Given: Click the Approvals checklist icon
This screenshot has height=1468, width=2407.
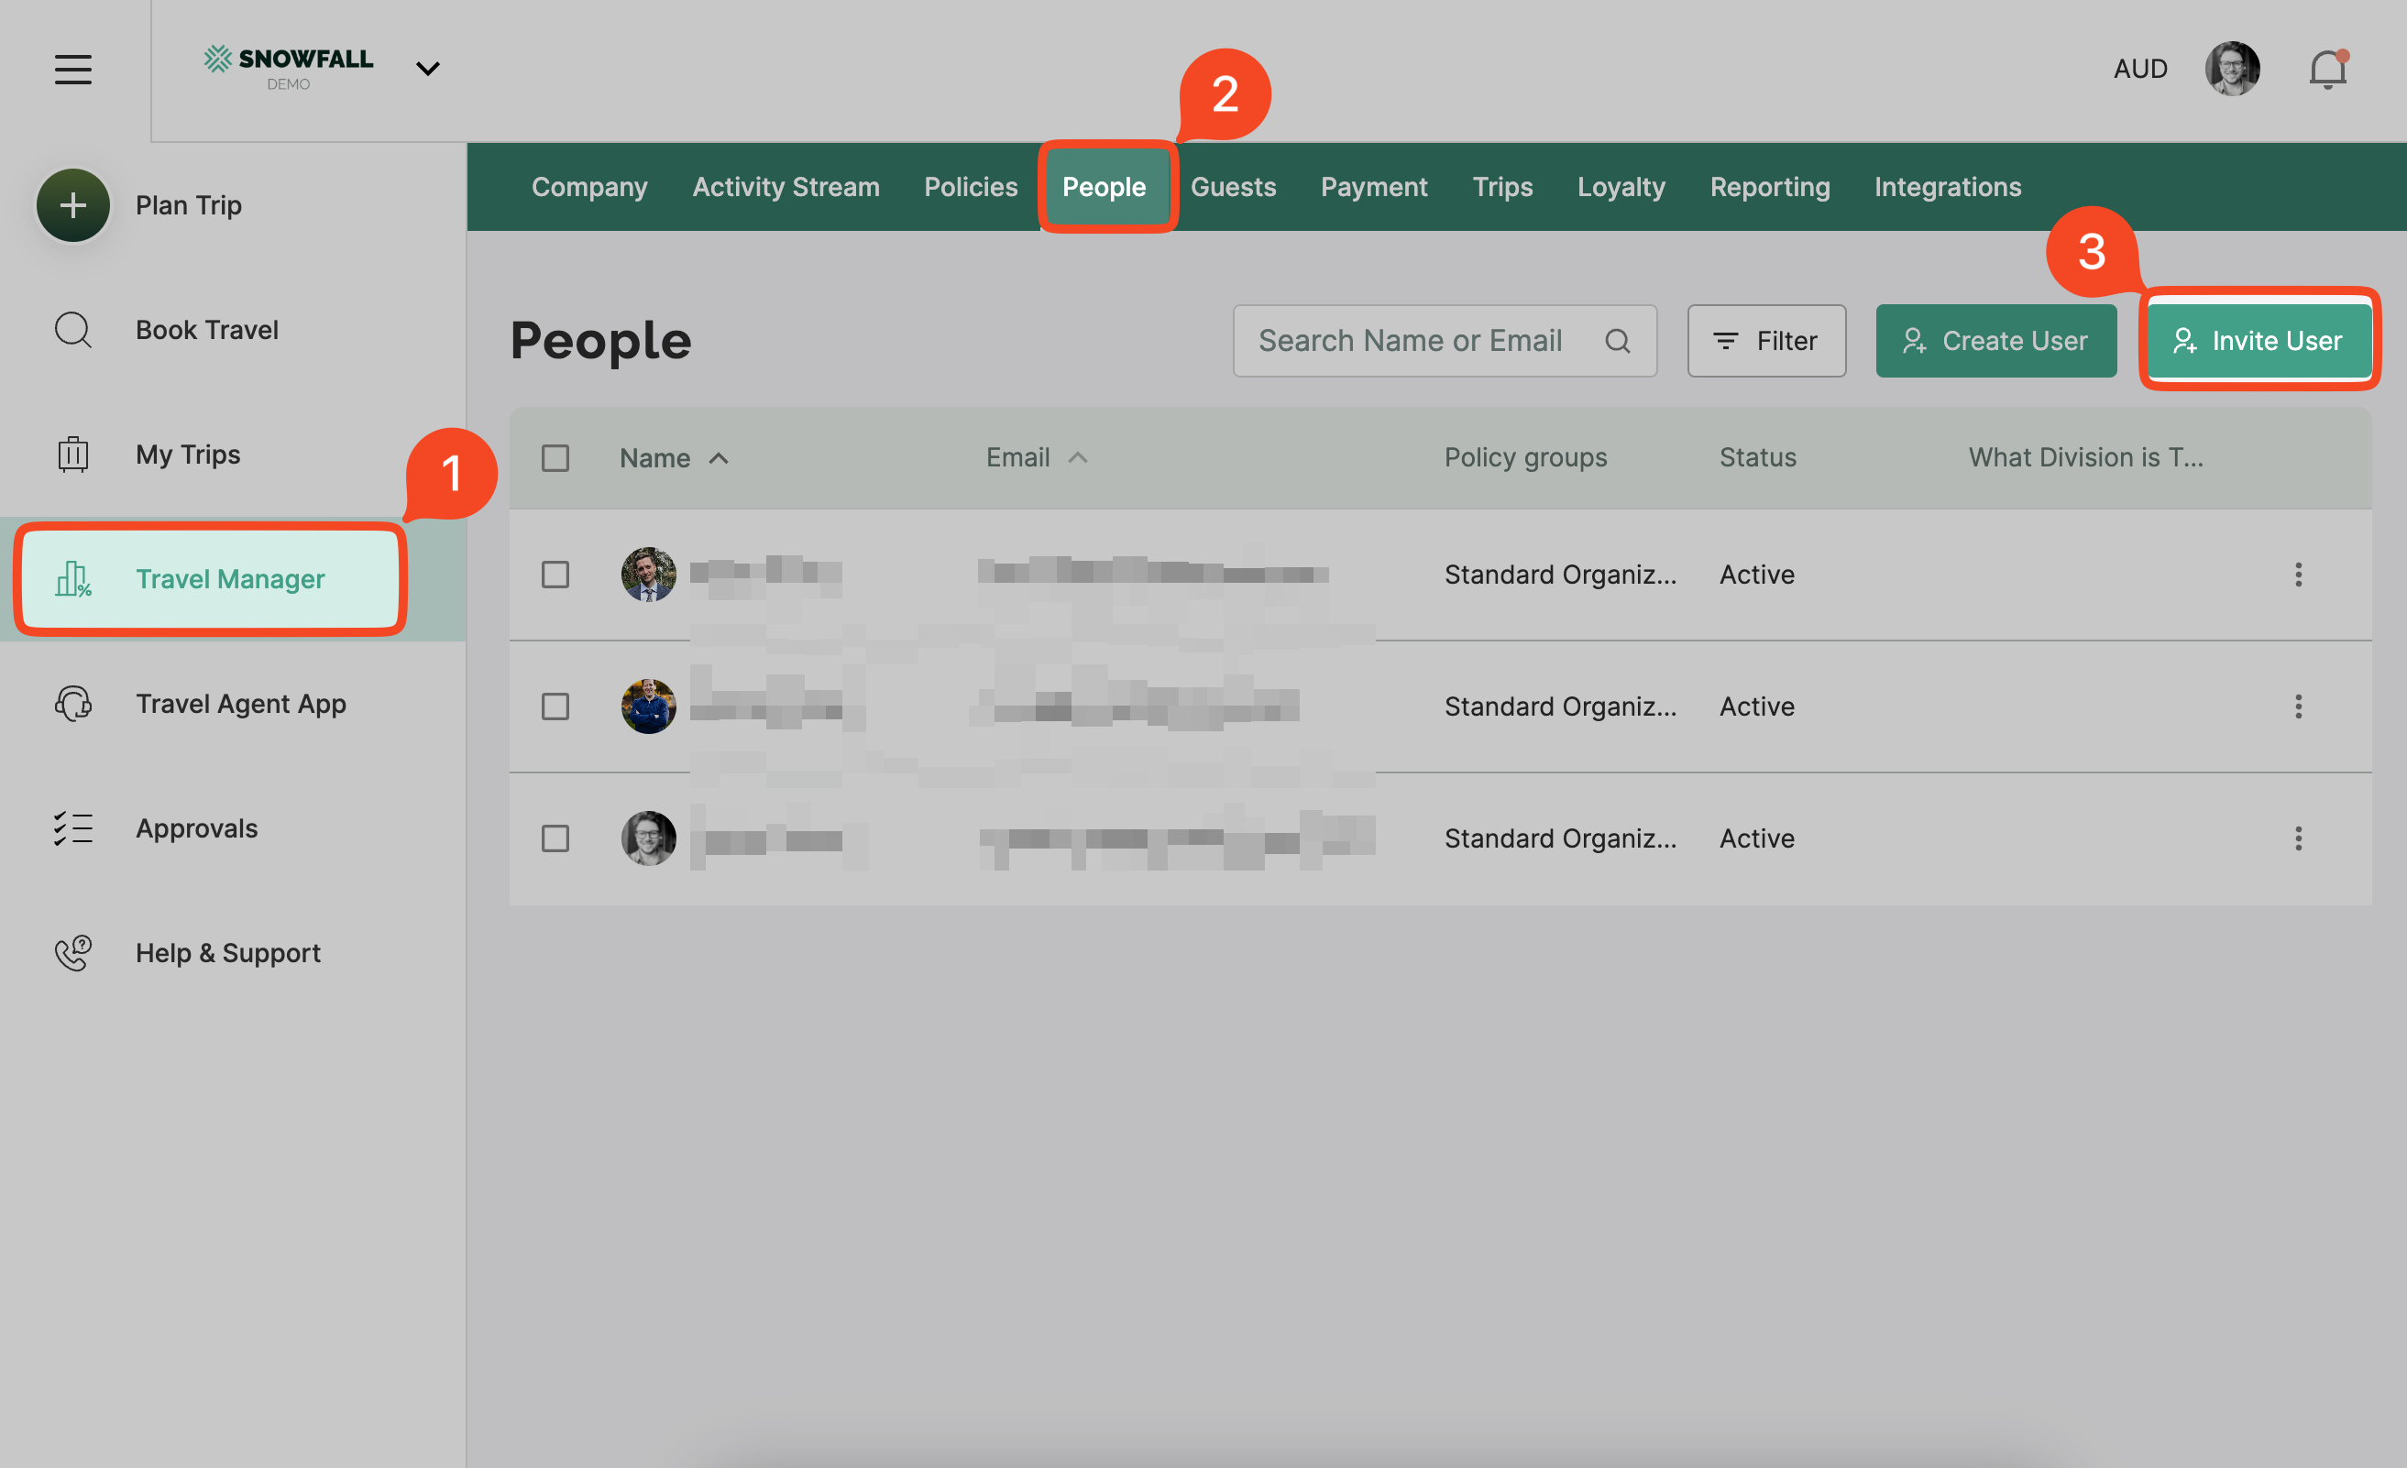Looking at the screenshot, I should click(73, 828).
